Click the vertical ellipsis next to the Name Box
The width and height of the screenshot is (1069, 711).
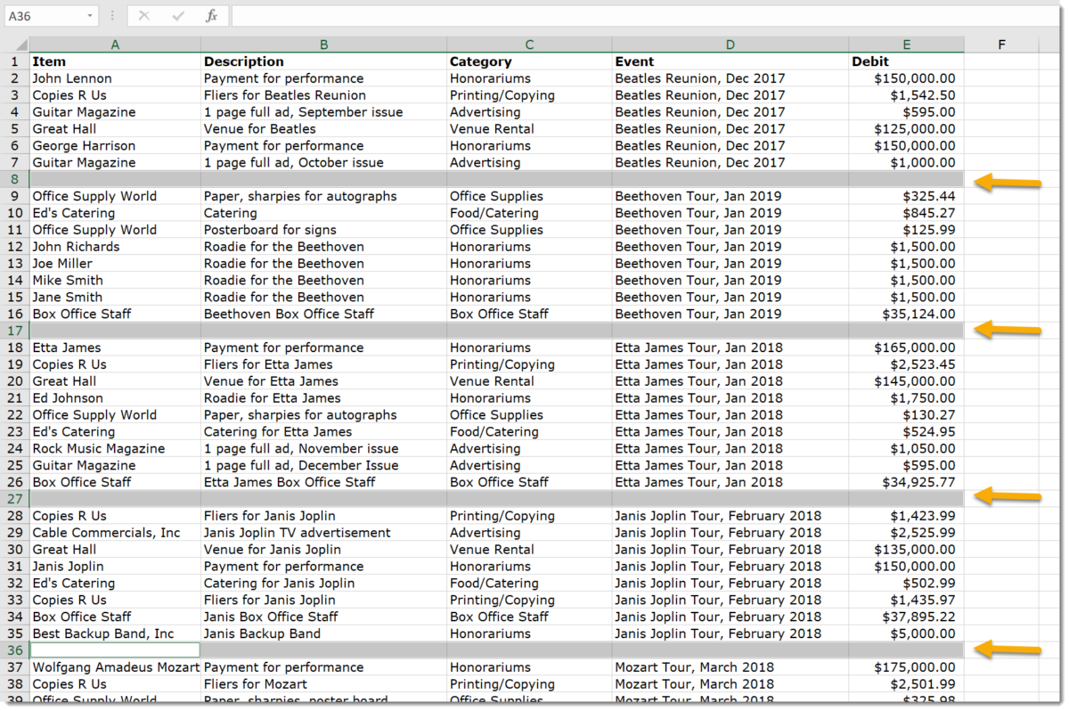coord(110,15)
